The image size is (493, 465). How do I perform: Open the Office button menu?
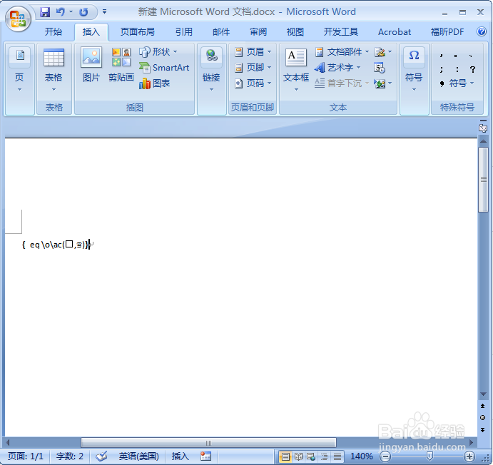coord(18,19)
